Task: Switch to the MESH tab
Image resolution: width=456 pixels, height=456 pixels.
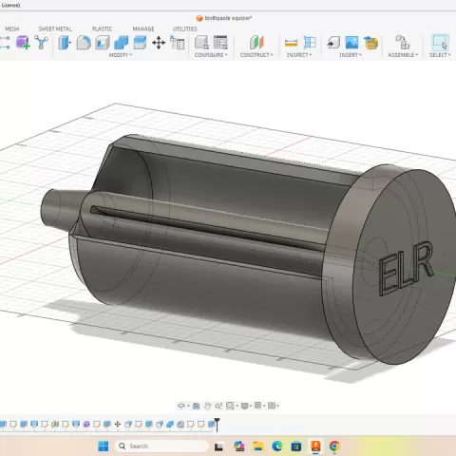Action: 11,28
